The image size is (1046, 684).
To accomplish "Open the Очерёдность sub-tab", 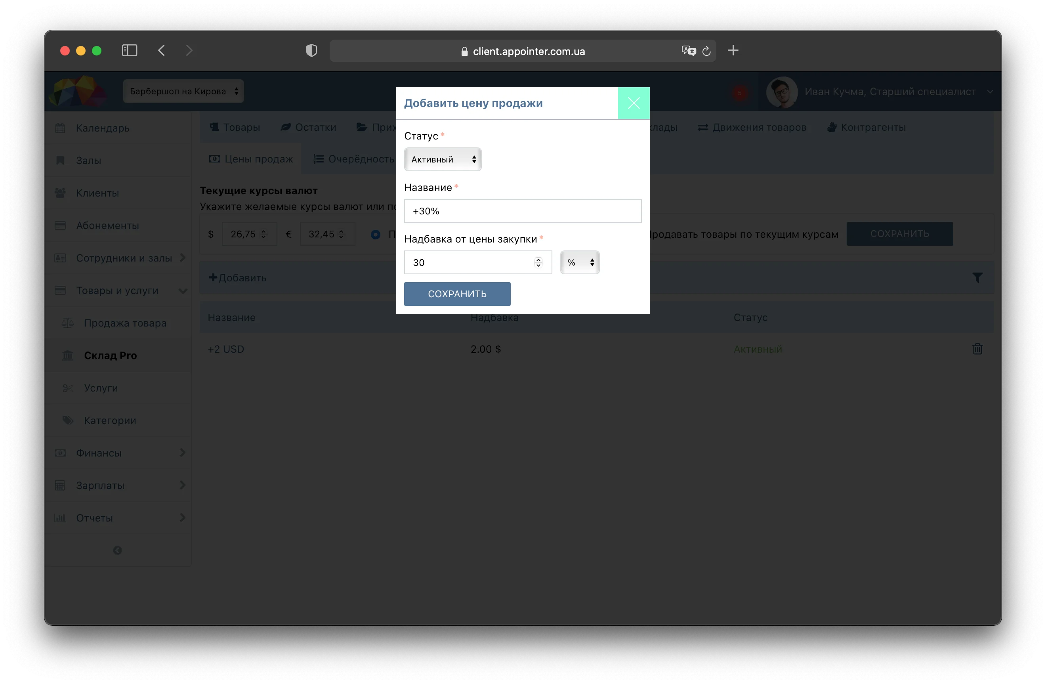I will [x=354, y=159].
